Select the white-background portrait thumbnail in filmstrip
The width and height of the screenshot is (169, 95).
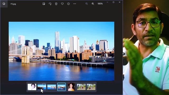click(x=32, y=87)
